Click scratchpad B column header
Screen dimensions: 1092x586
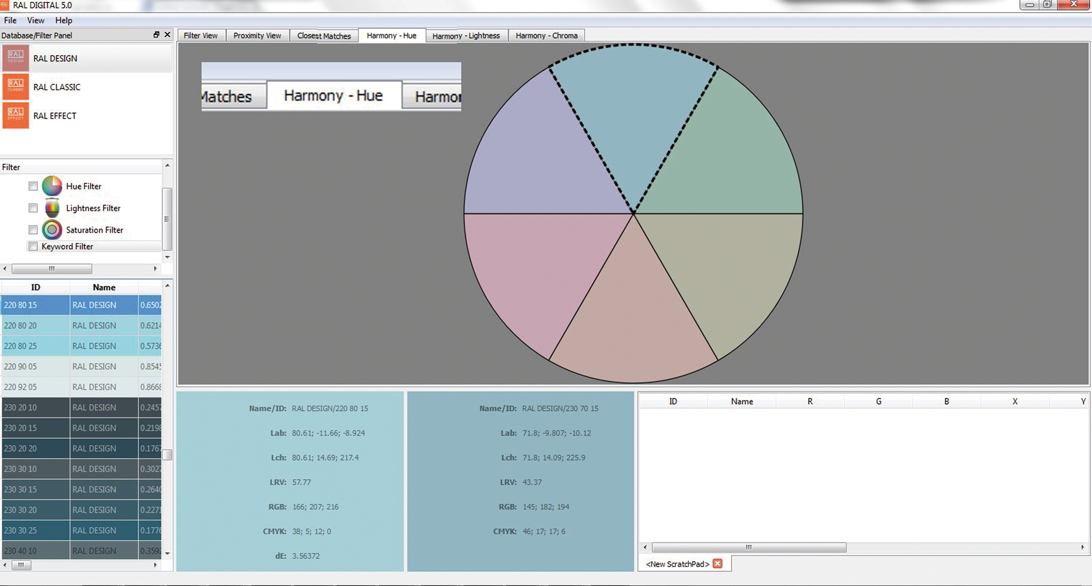pyautogui.click(x=947, y=401)
